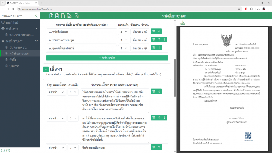This screenshot has width=272, height=153.
Task: Open บันทึกข้อความ form
Action: tap(20, 47)
